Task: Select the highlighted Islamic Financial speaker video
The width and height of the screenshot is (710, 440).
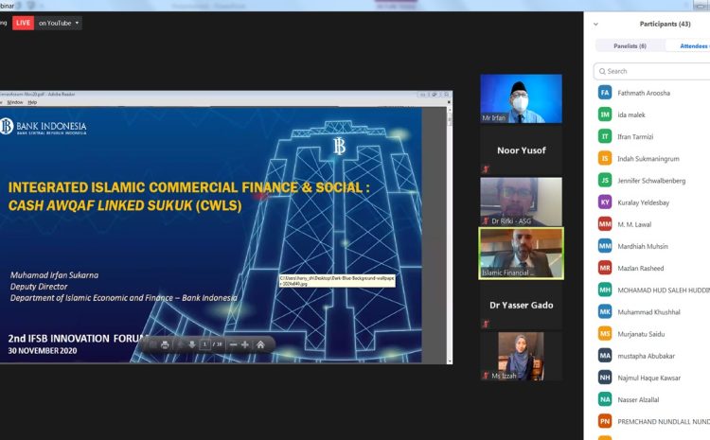Action: pyautogui.click(x=522, y=254)
